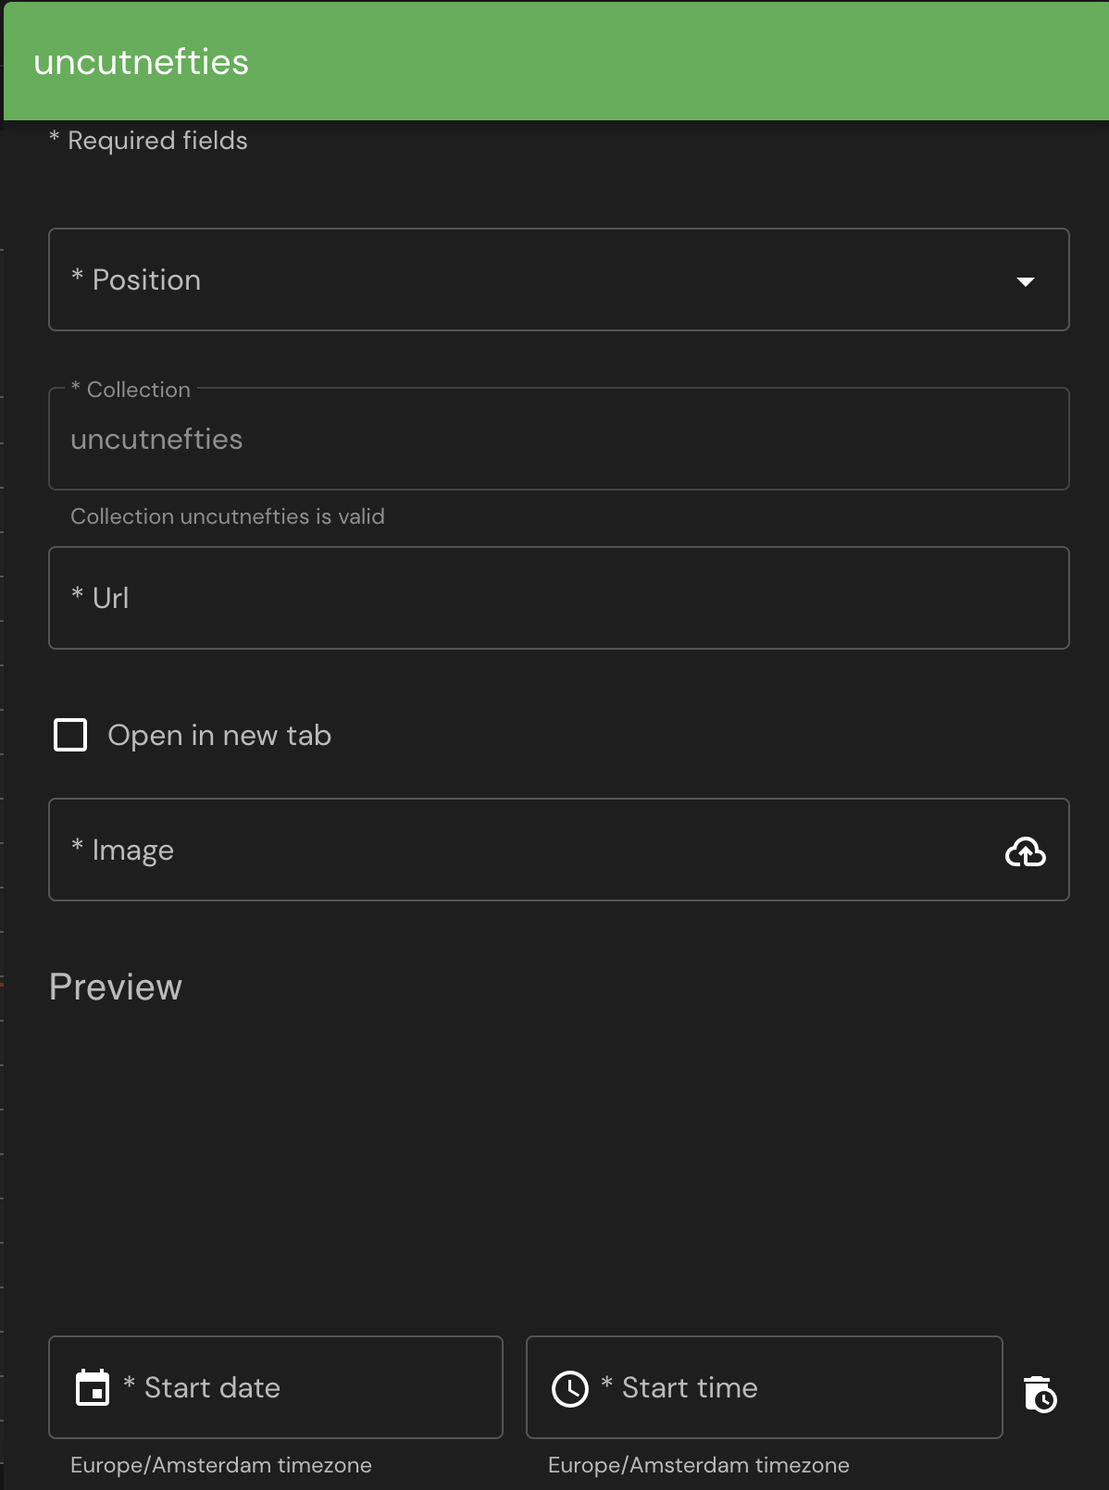Expand the Position dropdown arrow
1109x1490 pixels.
click(x=1025, y=281)
